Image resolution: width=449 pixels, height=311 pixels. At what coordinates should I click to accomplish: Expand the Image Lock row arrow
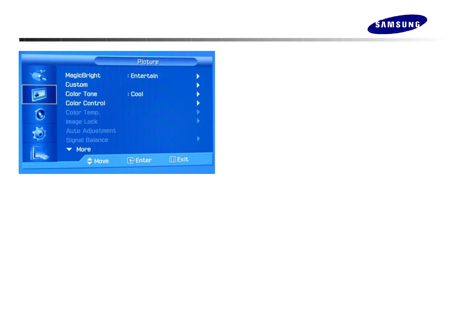coord(198,121)
